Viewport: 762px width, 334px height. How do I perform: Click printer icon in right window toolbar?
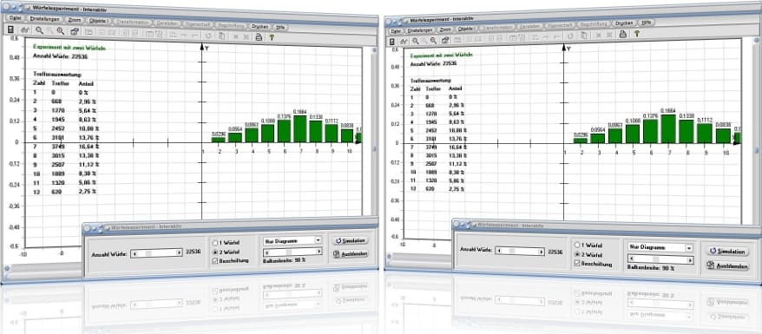point(622,34)
